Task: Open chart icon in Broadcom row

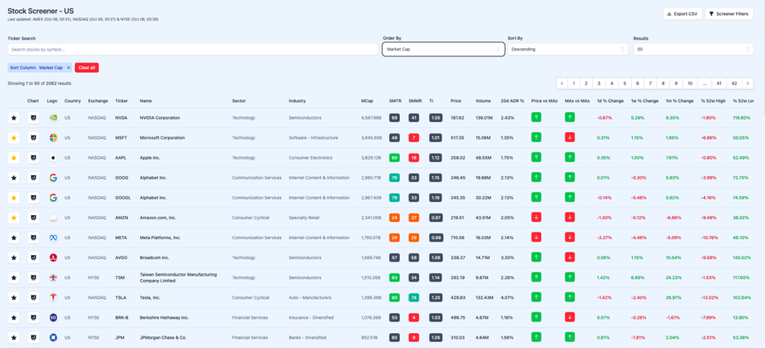Action: click(x=33, y=257)
